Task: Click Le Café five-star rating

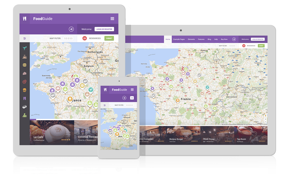Action: tap(66, 140)
